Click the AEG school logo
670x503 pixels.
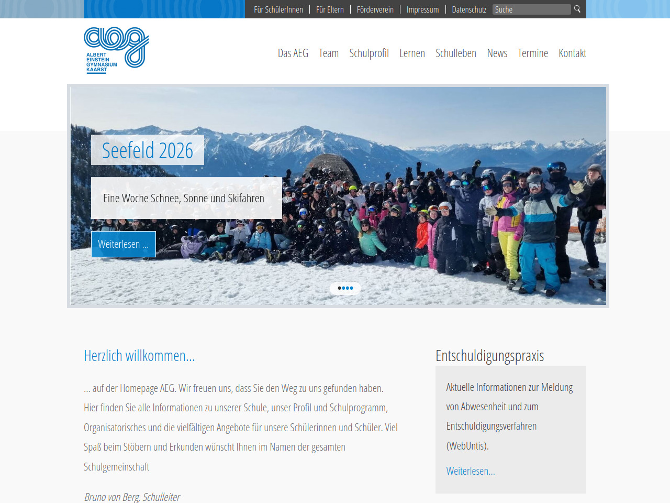point(116,50)
